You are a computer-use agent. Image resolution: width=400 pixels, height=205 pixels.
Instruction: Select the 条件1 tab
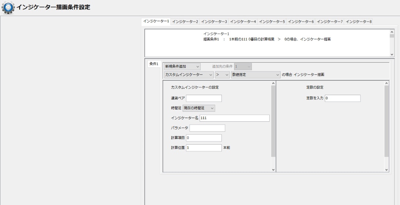pos(154,64)
